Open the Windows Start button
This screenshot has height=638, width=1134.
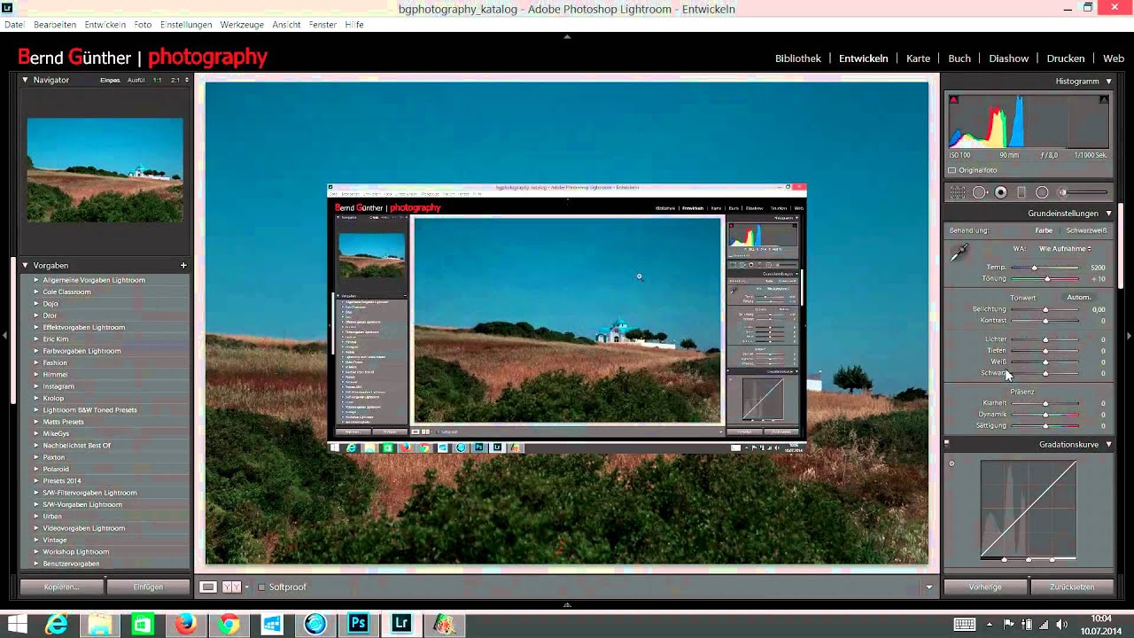(16, 624)
